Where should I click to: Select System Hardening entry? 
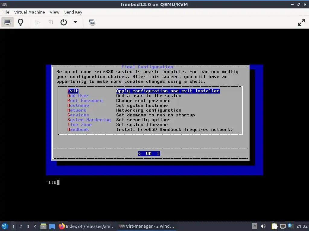pos(89,120)
